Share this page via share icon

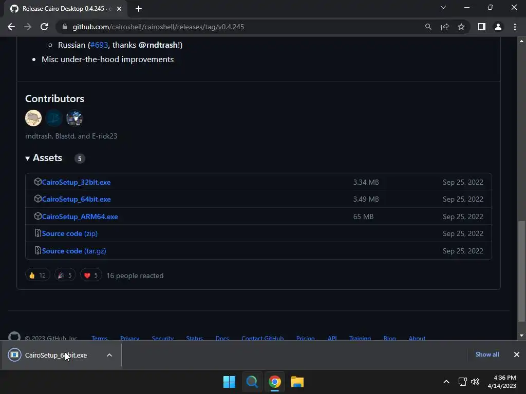pyautogui.click(x=445, y=27)
